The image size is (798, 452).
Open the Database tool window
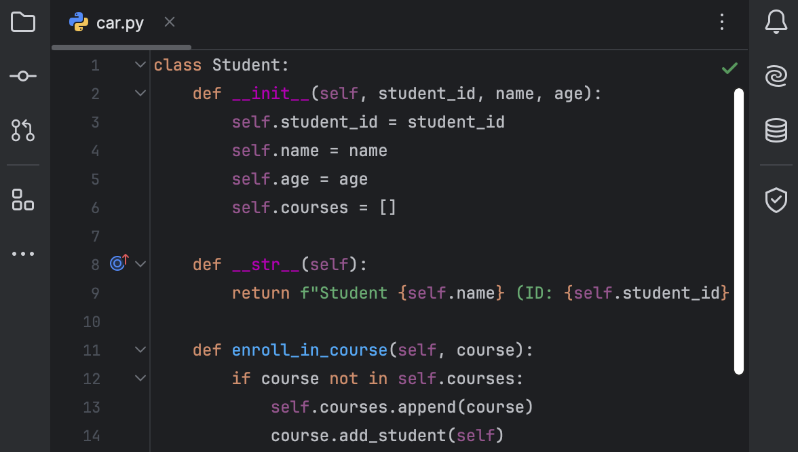[x=776, y=130]
